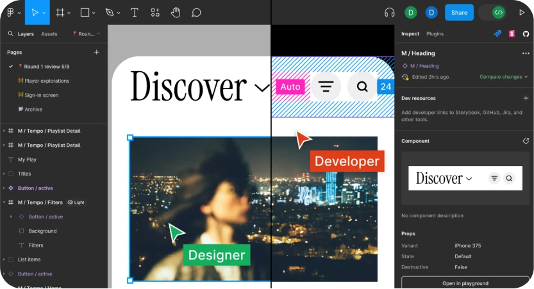Switch to the Plugins tab
This screenshot has height=289, width=534.
point(435,34)
